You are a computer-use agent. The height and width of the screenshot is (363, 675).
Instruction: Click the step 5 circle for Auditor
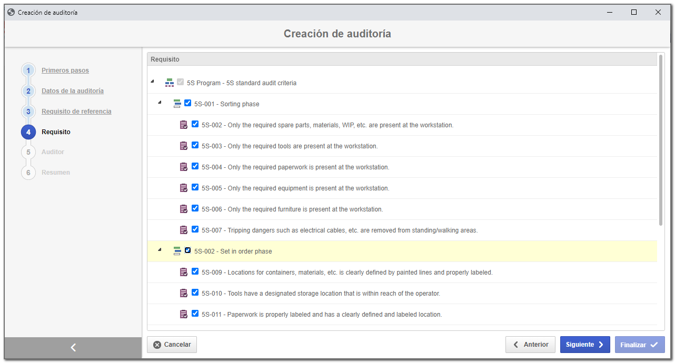tap(28, 152)
